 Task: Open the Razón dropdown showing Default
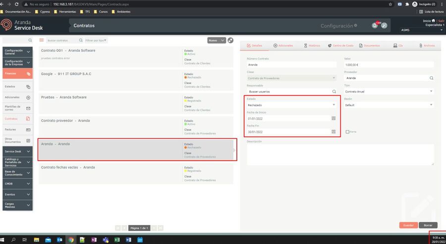click(x=389, y=105)
